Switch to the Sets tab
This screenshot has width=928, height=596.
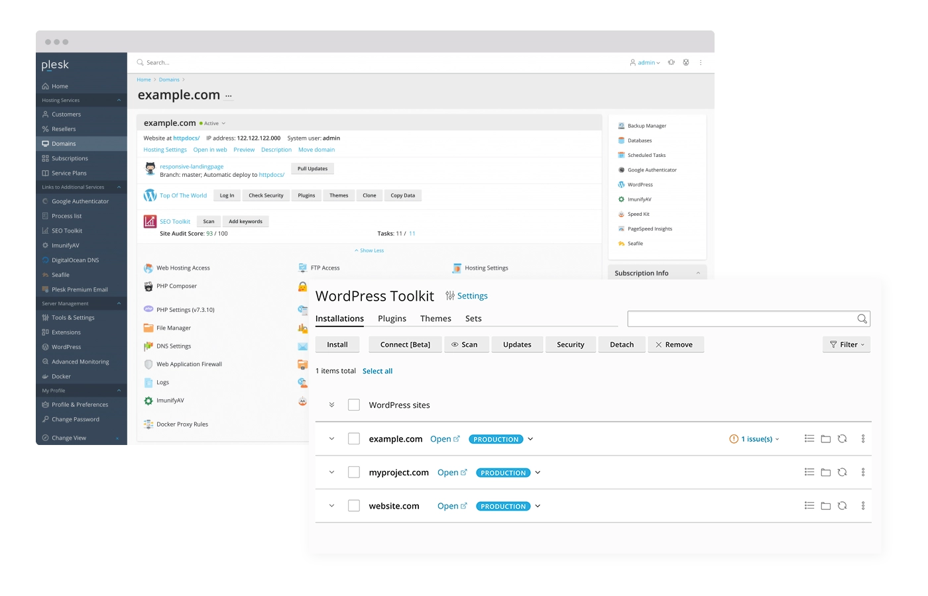click(473, 319)
